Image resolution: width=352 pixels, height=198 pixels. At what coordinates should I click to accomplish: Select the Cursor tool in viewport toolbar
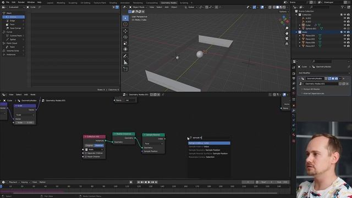coord(125,24)
